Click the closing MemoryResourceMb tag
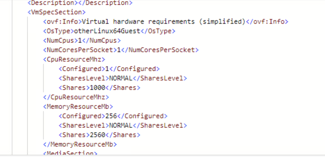The height and width of the screenshot is (157, 325). tap(80, 144)
